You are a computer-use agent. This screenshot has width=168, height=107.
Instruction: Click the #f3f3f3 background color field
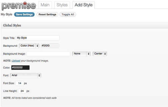click(50, 46)
